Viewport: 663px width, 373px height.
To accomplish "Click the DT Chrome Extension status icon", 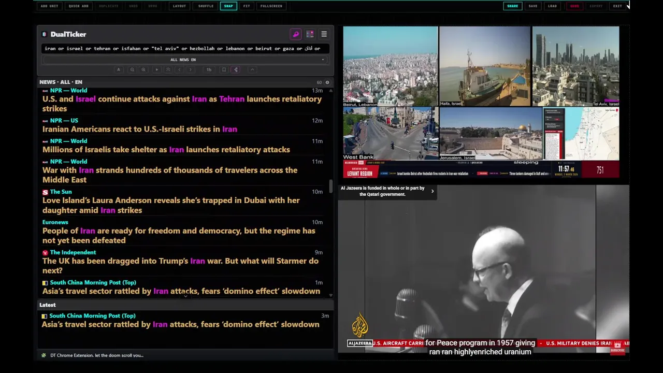I will click(44, 355).
